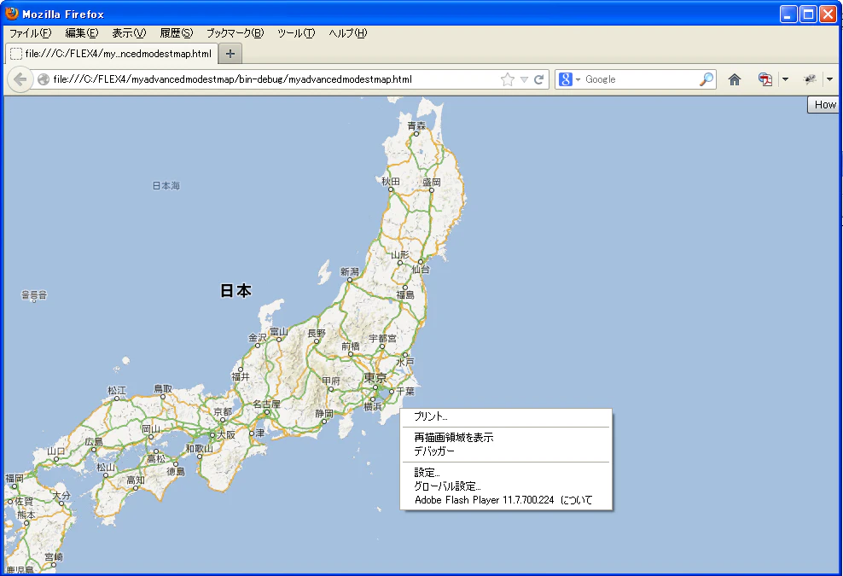
Task: Open the ツール(T) menu
Action: 296,33
